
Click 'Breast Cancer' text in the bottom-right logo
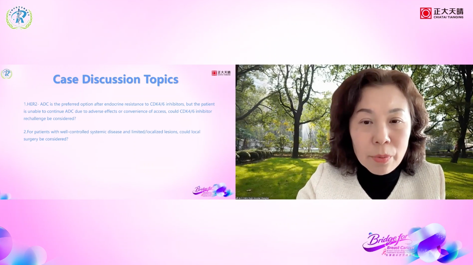(x=400, y=248)
